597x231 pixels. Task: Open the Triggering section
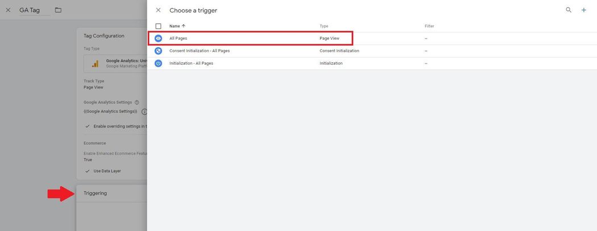click(95, 193)
